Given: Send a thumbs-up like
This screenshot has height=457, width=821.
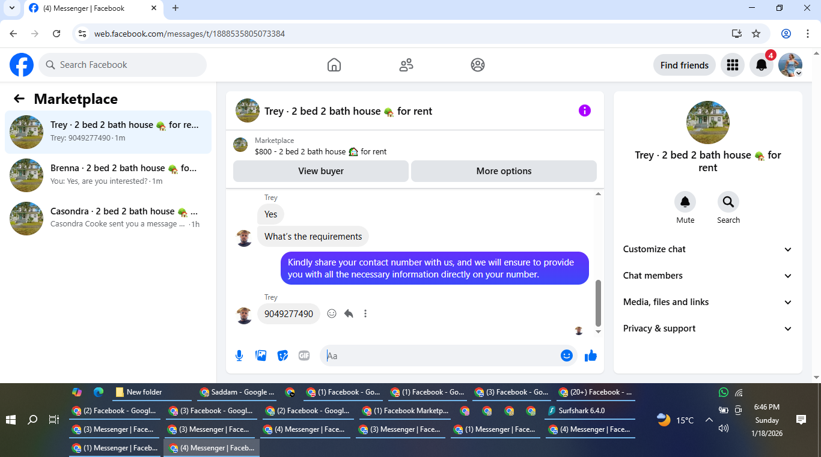Looking at the screenshot, I should pyautogui.click(x=591, y=356).
